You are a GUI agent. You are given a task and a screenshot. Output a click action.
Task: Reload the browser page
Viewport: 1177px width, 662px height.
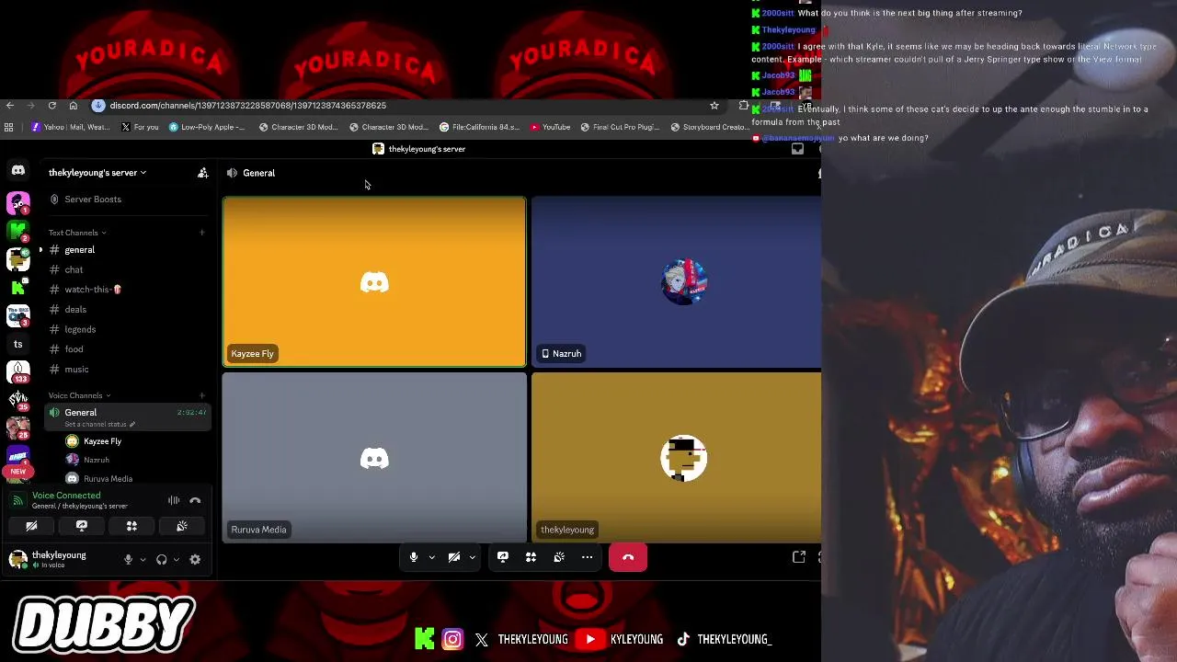[52, 106]
